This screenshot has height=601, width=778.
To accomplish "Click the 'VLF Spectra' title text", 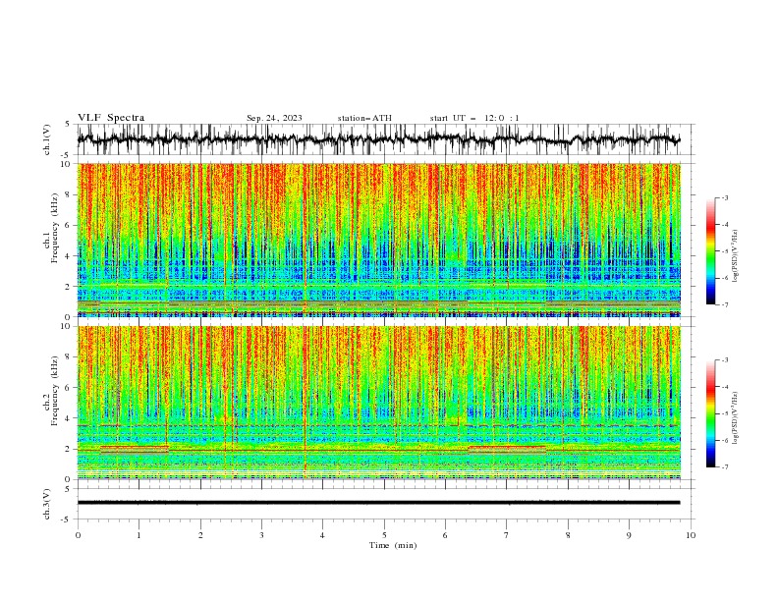I will 111,118.
